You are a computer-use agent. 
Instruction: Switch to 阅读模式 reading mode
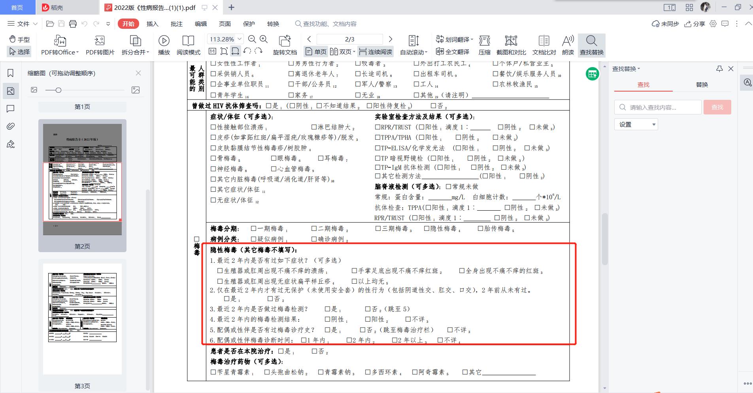(188, 45)
